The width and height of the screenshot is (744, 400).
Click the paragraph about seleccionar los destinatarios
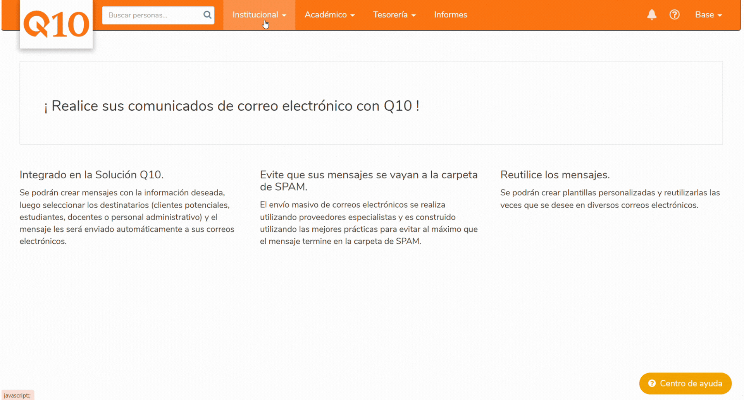pos(127,217)
